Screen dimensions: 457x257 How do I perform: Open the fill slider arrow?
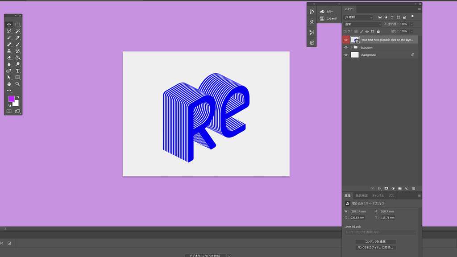[x=411, y=32]
